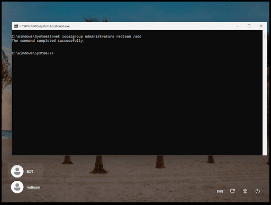Click the command prompt title bar icon
This screenshot has height=205, width=271.
pyautogui.click(x=16, y=26)
